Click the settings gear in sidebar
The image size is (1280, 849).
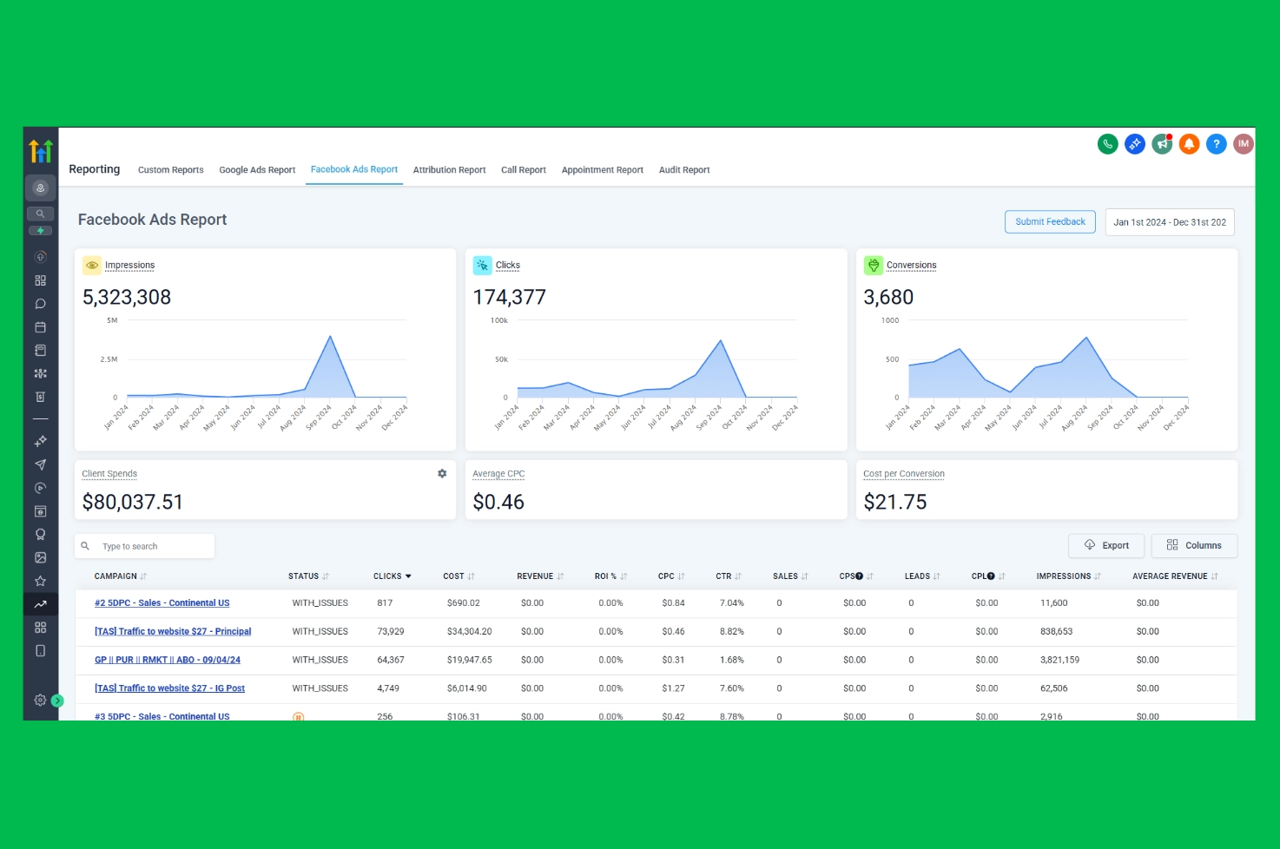click(40, 700)
